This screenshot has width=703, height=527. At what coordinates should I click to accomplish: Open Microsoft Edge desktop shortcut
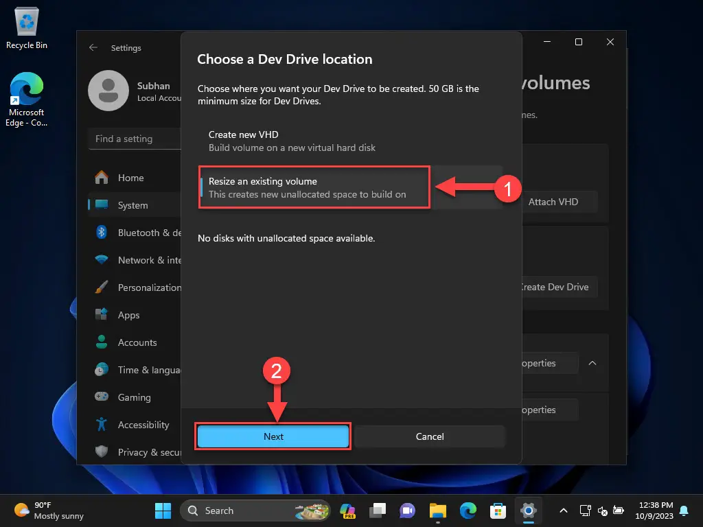[x=27, y=99]
